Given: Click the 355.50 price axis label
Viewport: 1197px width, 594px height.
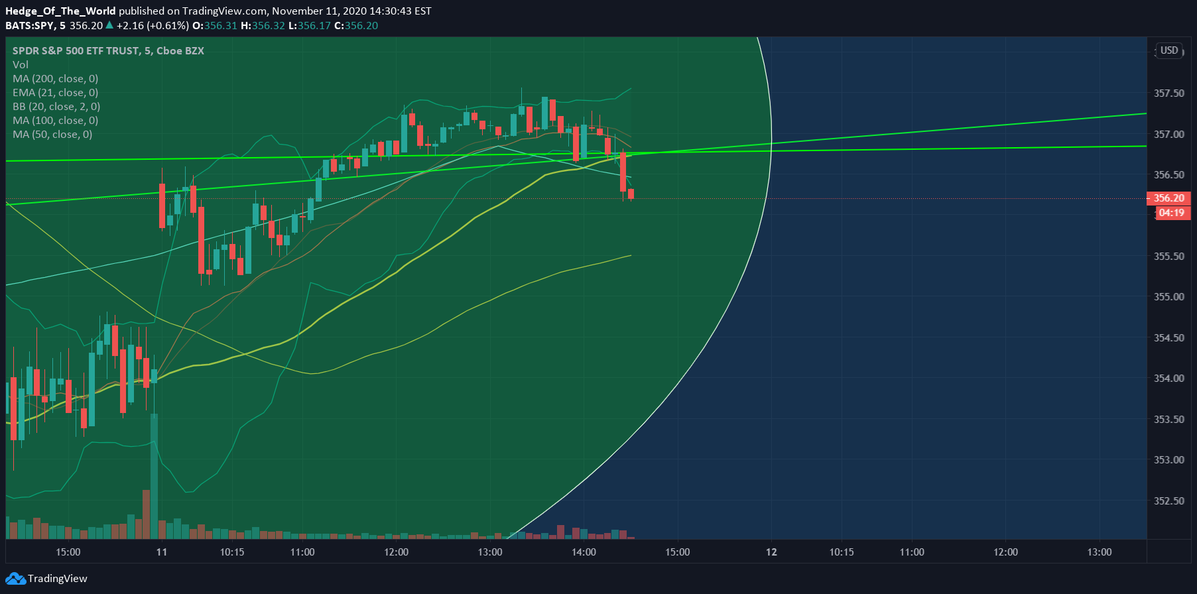Looking at the screenshot, I should (x=1168, y=256).
